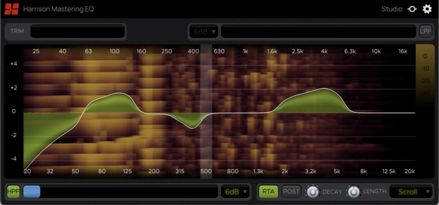Enable the LPF low-pass filter
Viewport: 439px width, 205px height.
(x=425, y=31)
